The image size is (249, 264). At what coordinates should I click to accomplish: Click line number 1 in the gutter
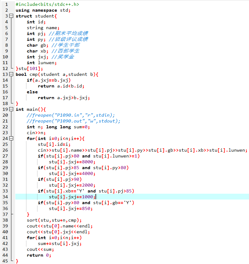pos(6,4)
